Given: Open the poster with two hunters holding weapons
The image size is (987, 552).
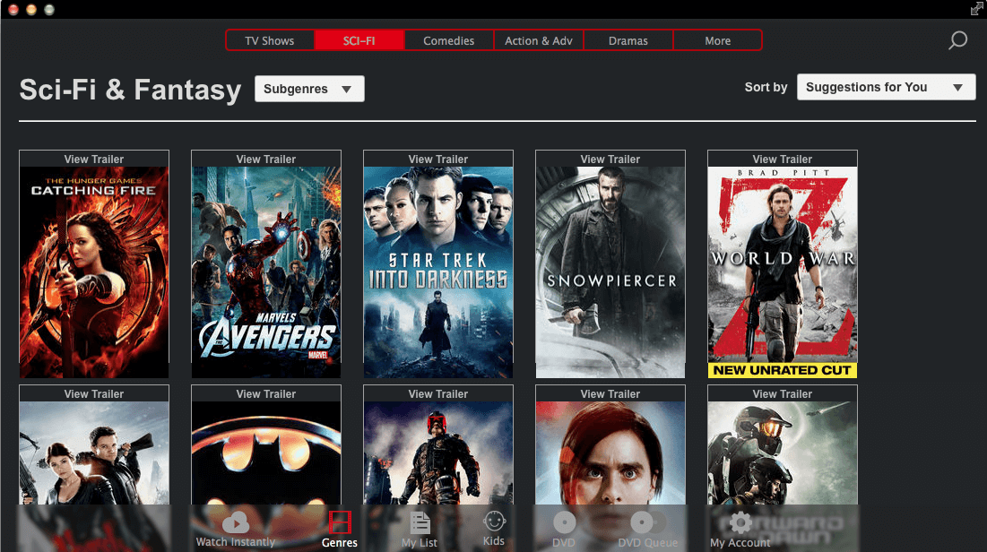Looking at the screenshot, I should point(94,453).
